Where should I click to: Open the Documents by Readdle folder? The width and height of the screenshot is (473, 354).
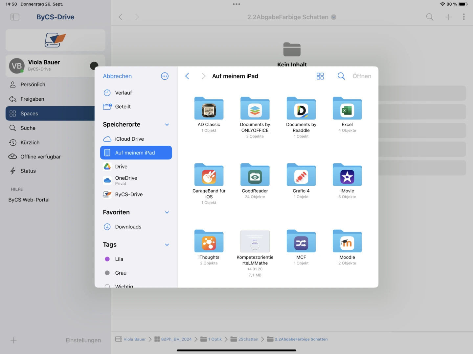coord(301,109)
